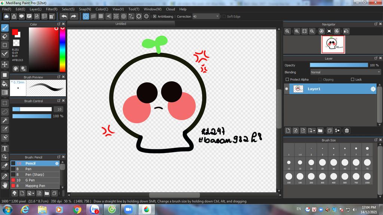Open the Filter menu
This screenshot has height=215, width=383.
tap(52, 9)
